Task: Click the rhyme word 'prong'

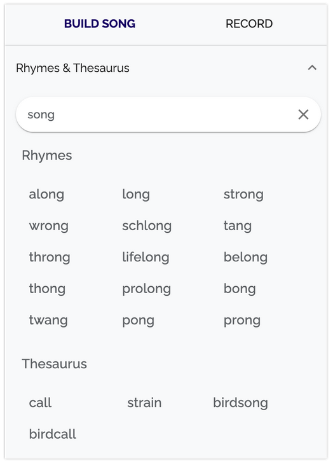Action: (242, 321)
